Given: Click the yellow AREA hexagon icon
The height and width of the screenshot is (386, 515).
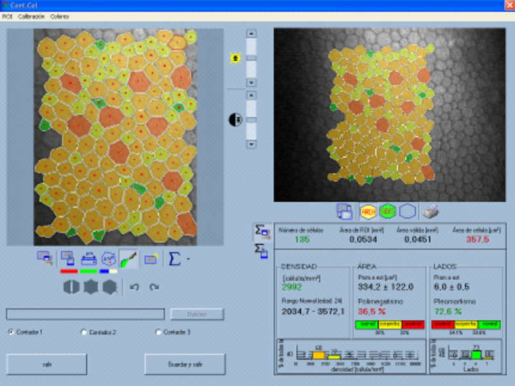Looking at the screenshot, I should click(x=368, y=211).
